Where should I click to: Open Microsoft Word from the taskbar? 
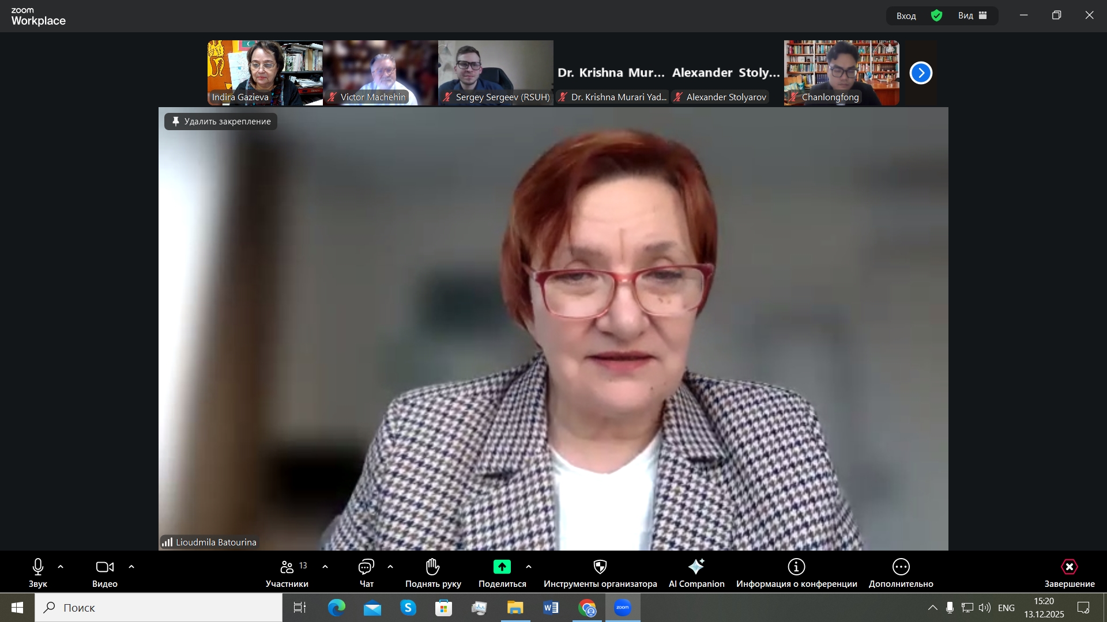(x=551, y=608)
